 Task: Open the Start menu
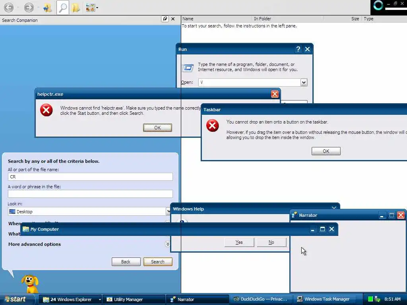click(x=17, y=299)
